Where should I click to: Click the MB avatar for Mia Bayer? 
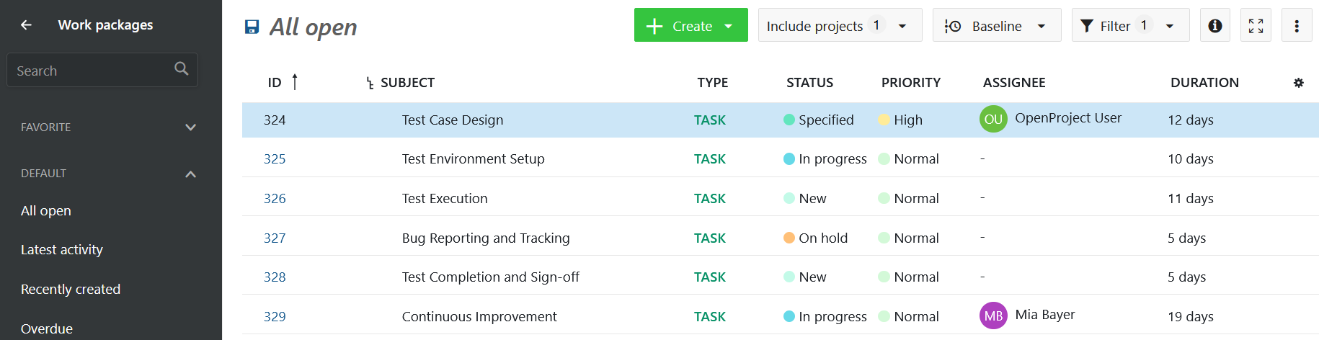click(993, 316)
